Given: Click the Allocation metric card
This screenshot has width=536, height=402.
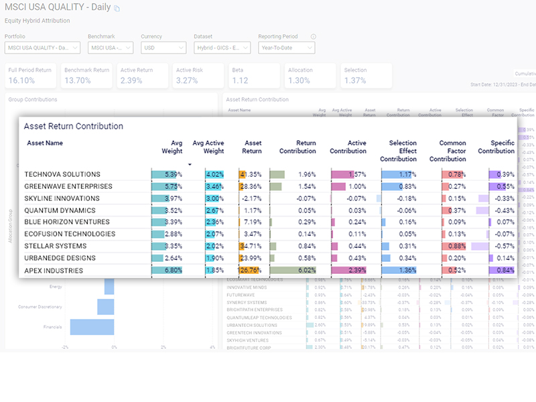Looking at the screenshot, I should click(x=311, y=76).
